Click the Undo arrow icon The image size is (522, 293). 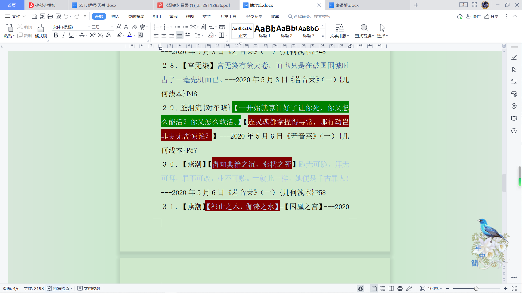pyautogui.click(x=66, y=16)
